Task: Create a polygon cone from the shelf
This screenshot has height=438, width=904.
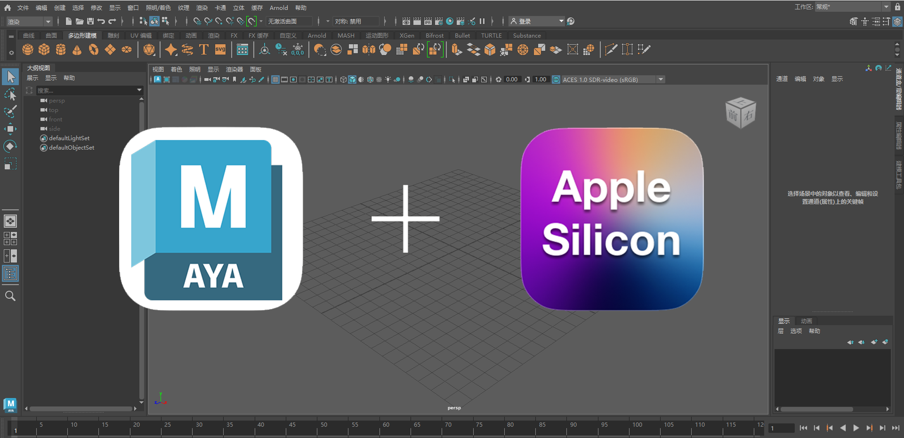Action: (x=77, y=49)
